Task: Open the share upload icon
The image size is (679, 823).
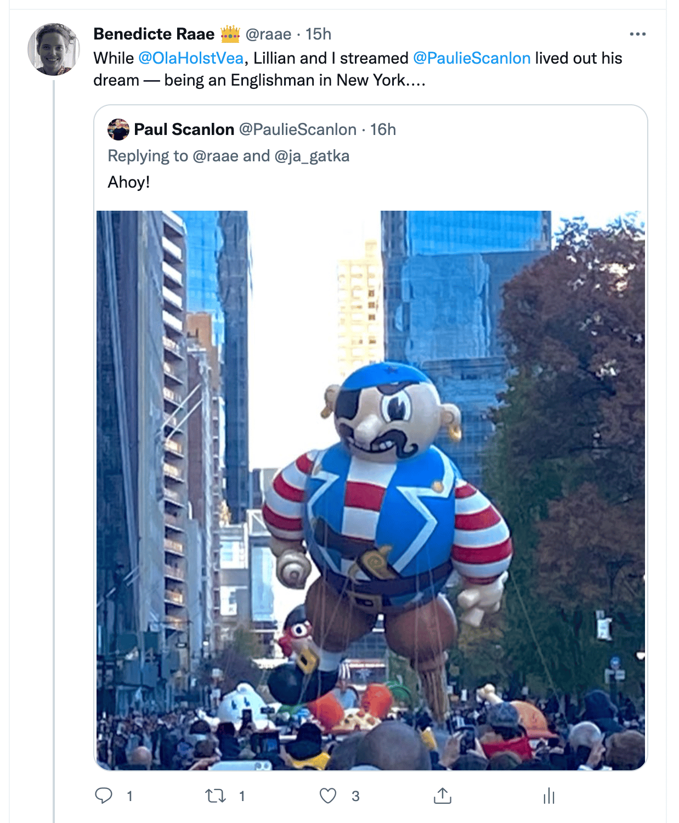Action: point(442,796)
